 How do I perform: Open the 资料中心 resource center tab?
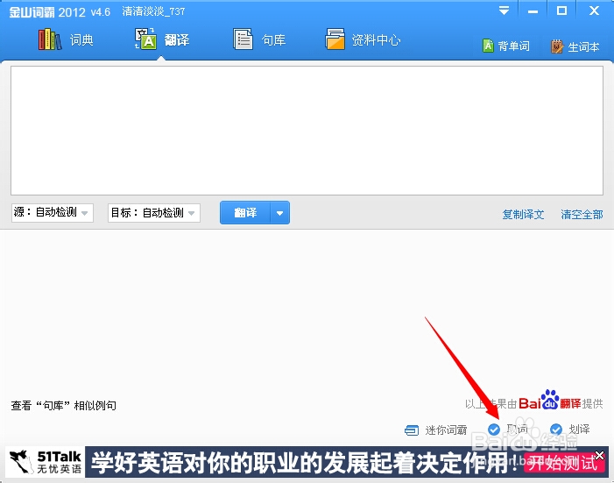click(363, 39)
